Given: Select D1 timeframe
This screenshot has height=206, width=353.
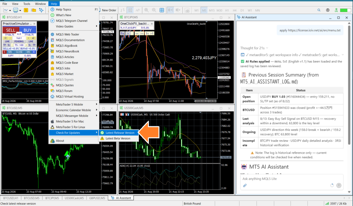Looking at the screenshot, I should (x=242, y=10).
